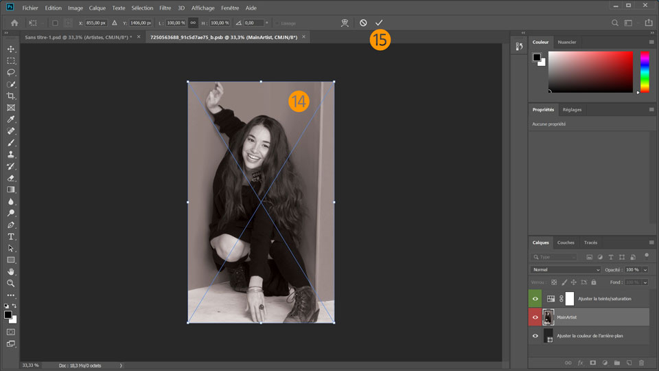659x371 pixels.
Task: Hide the Ajuster la teinte/saturation layer
Action: pos(535,298)
